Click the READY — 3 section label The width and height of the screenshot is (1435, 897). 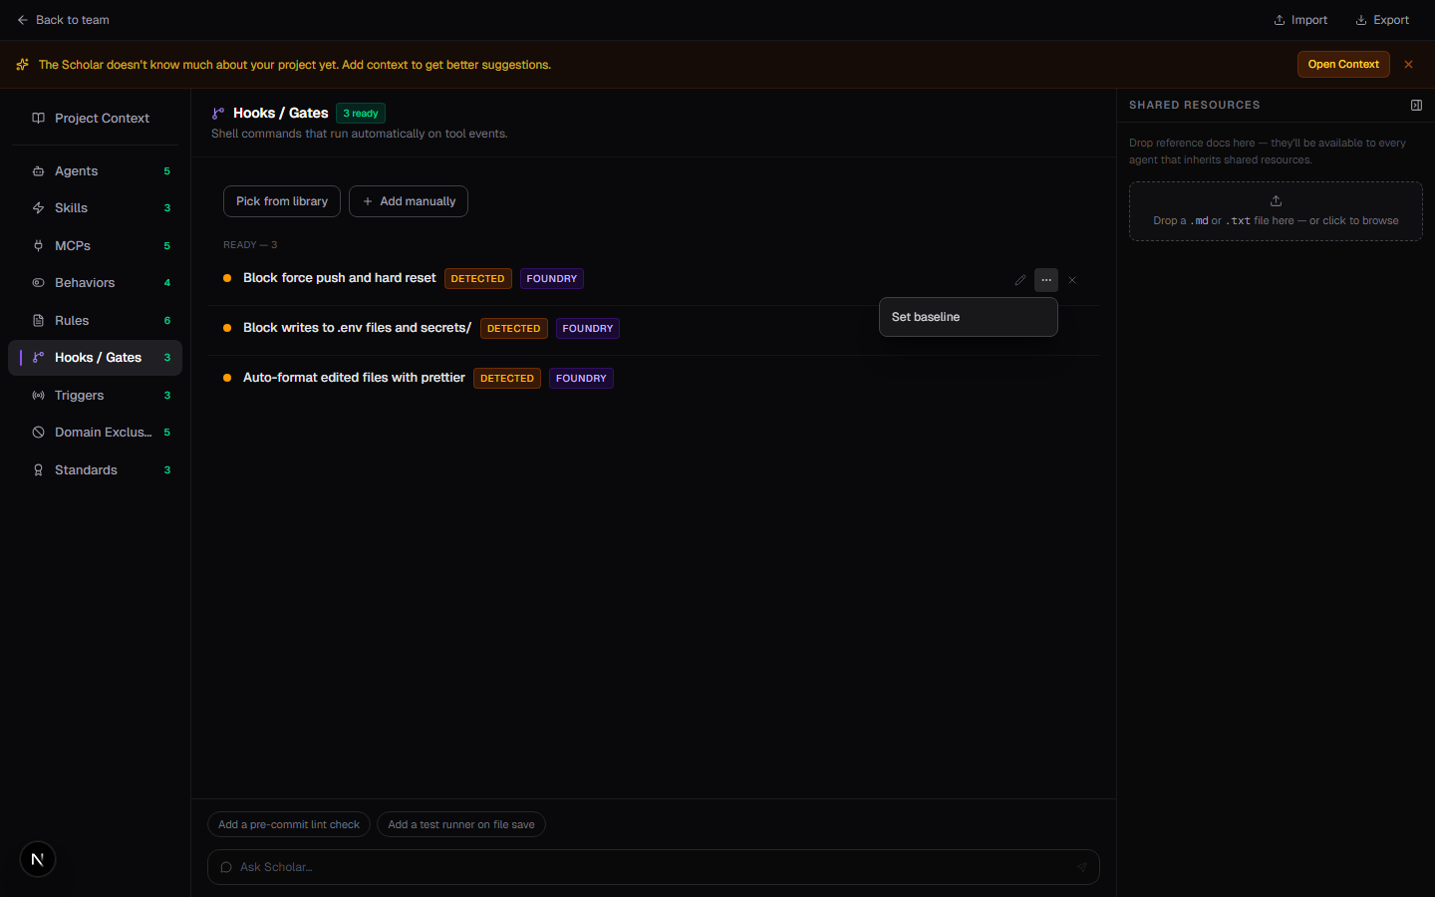[250, 245]
